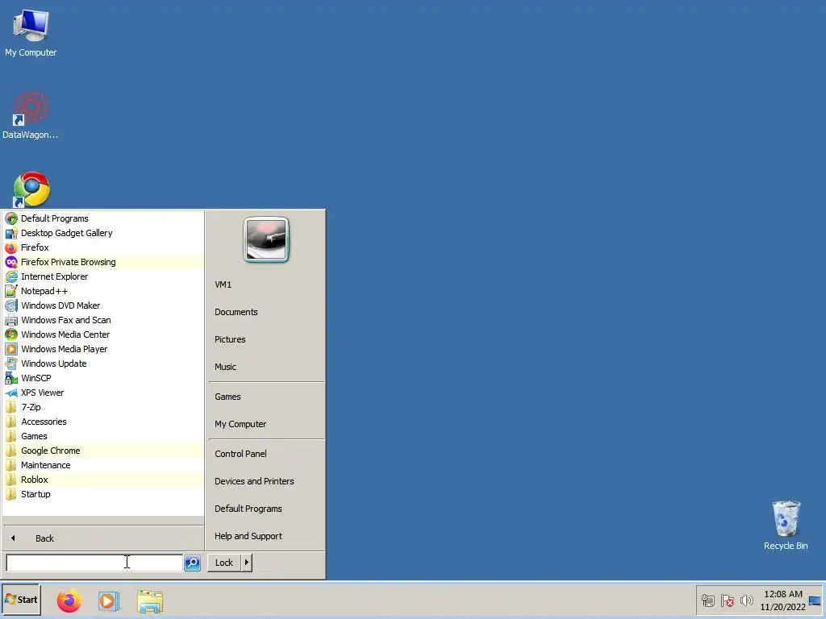This screenshot has width=826, height=619.
Task: Open Default Programs icon in programs list
Action: tap(11, 218)
